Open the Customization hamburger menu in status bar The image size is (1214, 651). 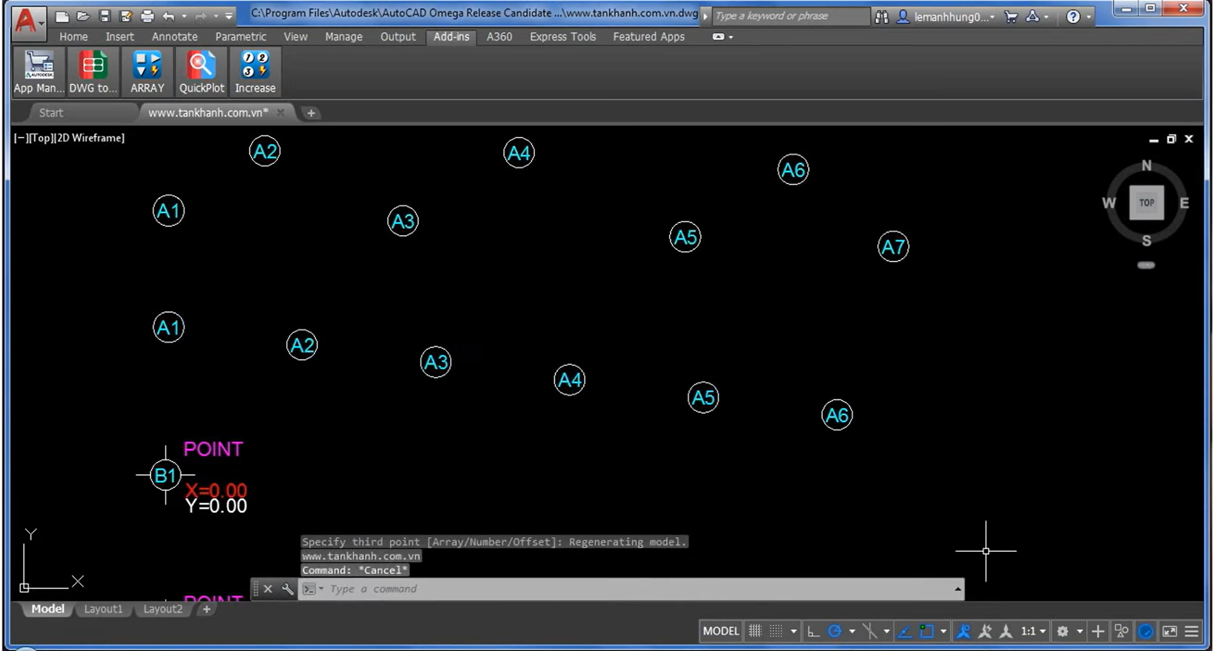(1192, 631)
